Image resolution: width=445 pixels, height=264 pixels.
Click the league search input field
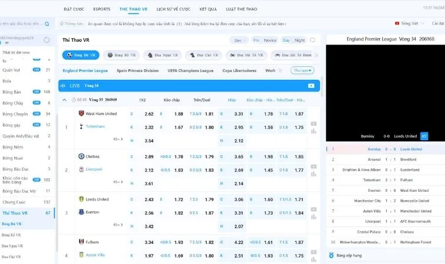click(x=21, y=24)
